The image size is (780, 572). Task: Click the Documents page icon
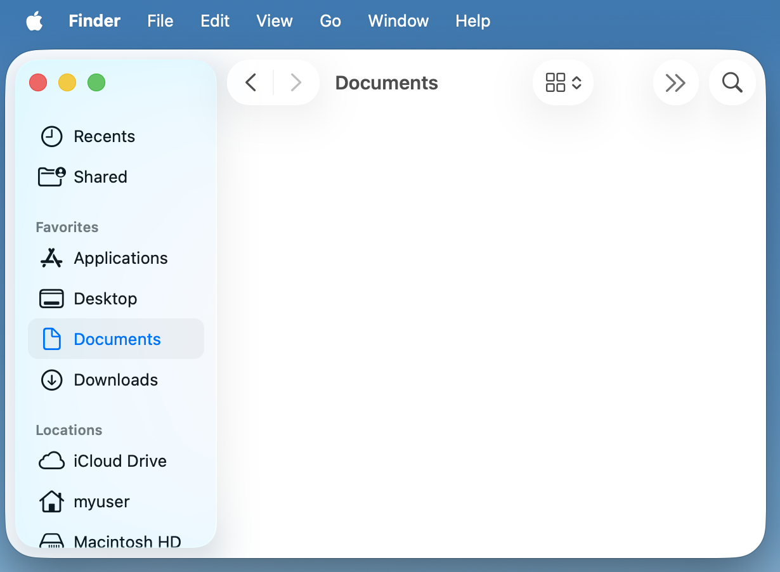pos(51,339)
